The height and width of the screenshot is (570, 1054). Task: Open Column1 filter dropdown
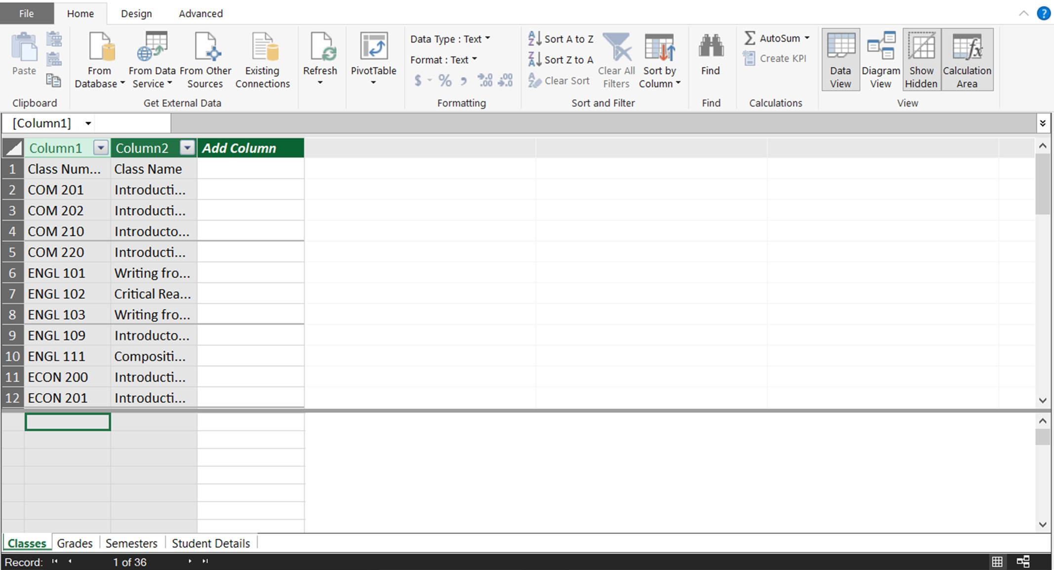[101, 148]
